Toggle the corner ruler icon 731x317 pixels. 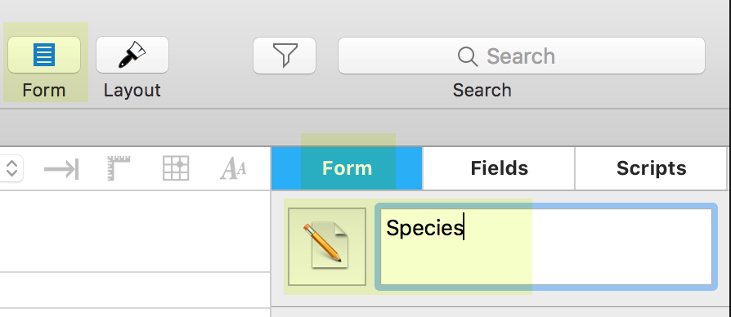(119, 168)
